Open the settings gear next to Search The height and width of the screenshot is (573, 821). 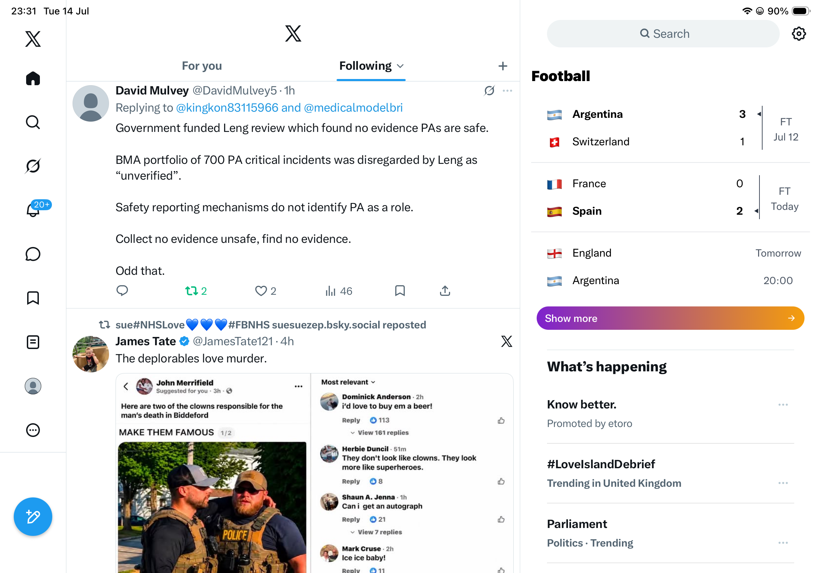(798, 34)
